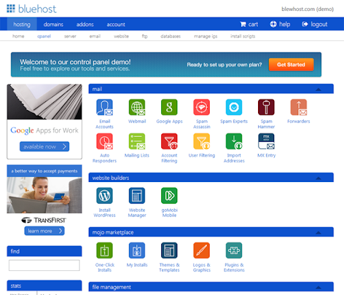The height and width of the screenshot is (295, 344).
Task: Log out of the account
Action: tap(314, 24)
